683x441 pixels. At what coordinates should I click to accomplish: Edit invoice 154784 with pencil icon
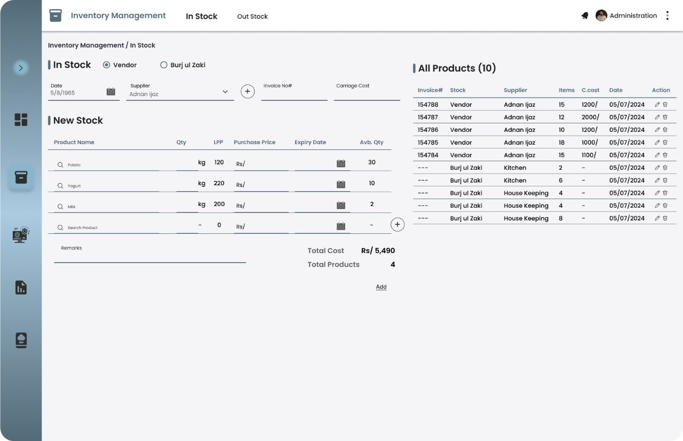click(x=657, y=155)
